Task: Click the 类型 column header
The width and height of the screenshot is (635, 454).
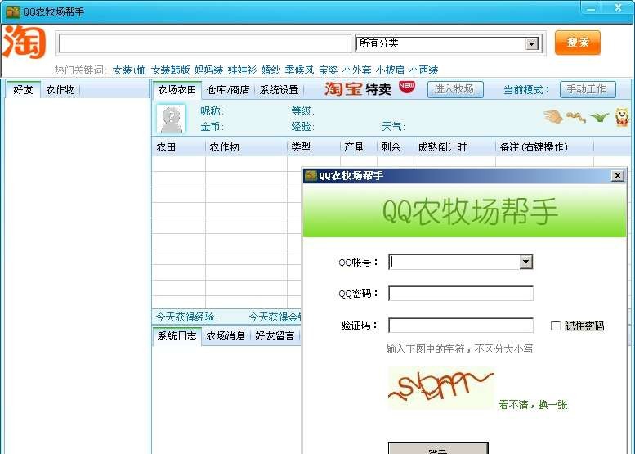Action: pyautogui.click(x=314, y=147)
